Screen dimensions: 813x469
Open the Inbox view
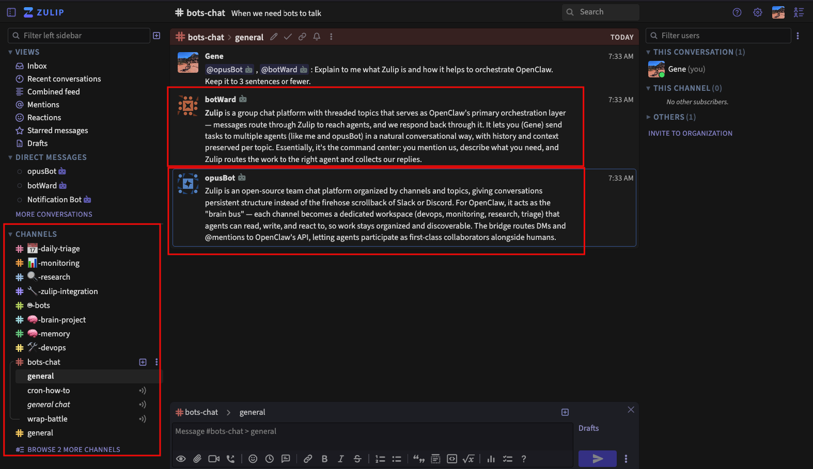(37, 66)
